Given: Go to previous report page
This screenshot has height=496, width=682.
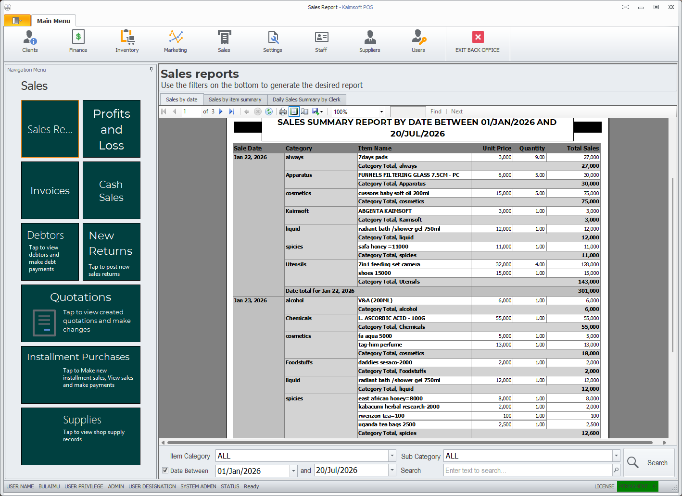Looking at the screenshot, I should (175, 112).
